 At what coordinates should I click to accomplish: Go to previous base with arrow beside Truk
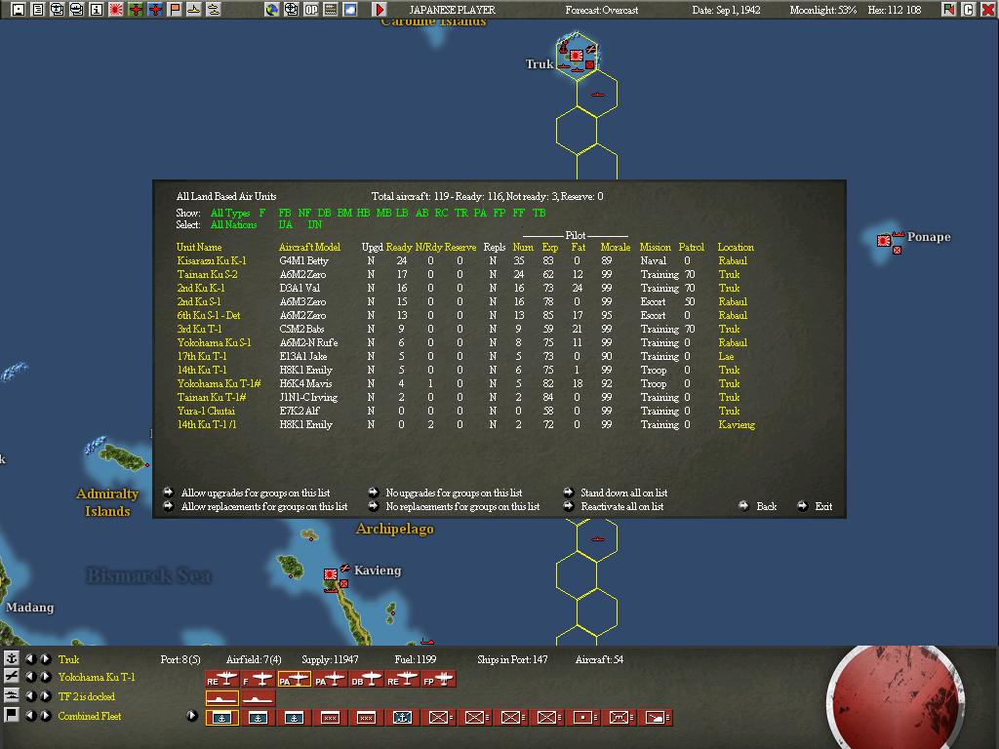[30, 658]
